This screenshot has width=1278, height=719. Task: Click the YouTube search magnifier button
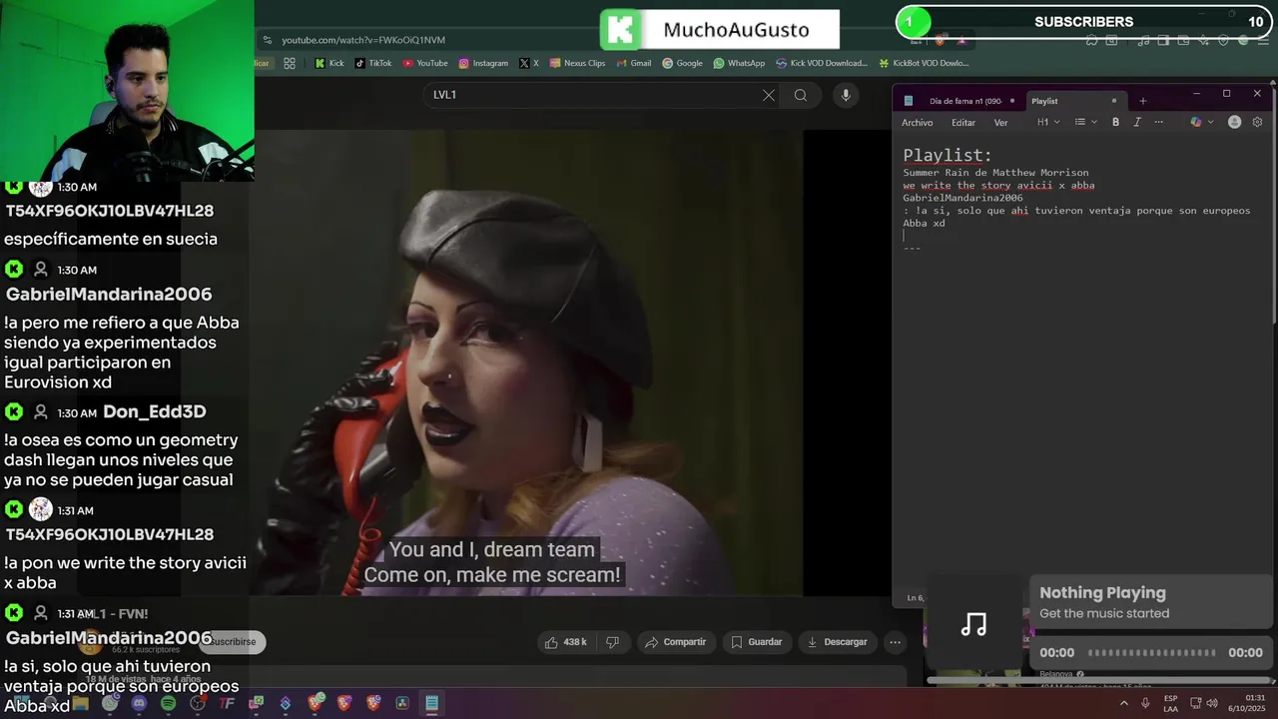(801, 95)
